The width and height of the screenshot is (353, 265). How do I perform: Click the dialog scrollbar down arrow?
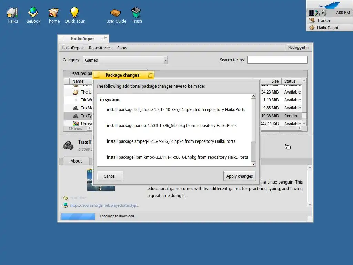tap(253, 164)
